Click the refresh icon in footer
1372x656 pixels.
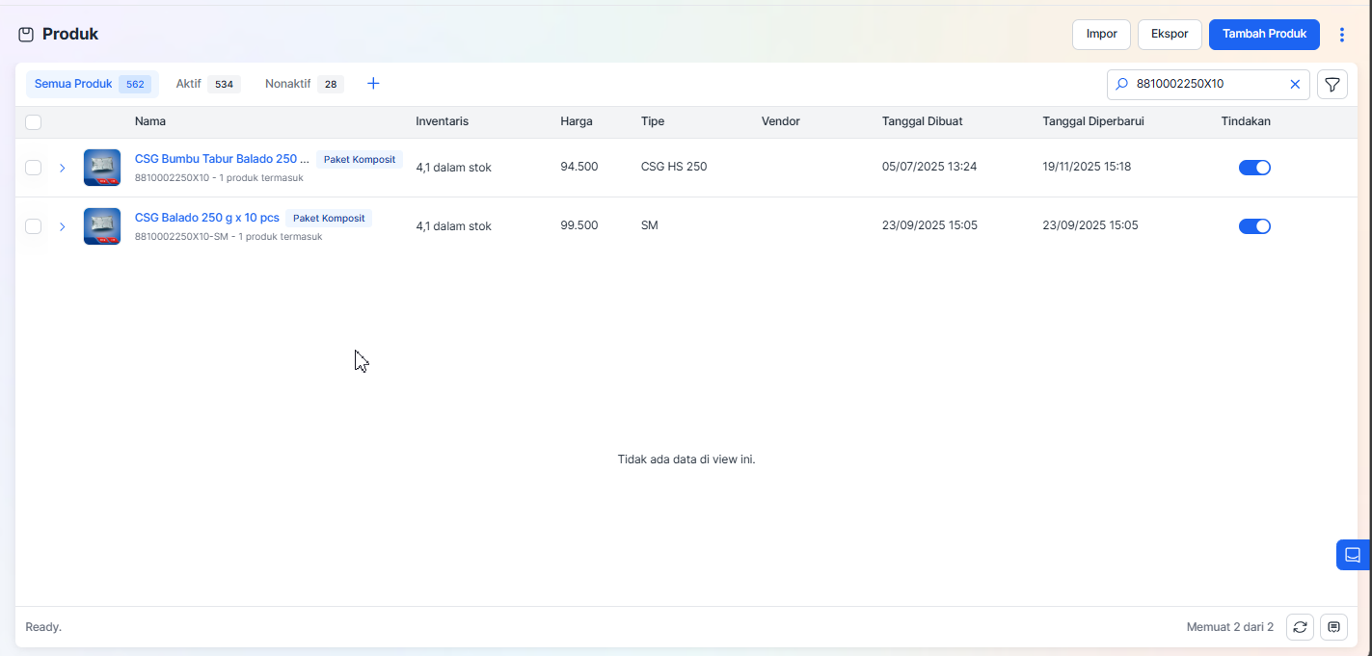pyautogui.click(x=1300, y=627)
